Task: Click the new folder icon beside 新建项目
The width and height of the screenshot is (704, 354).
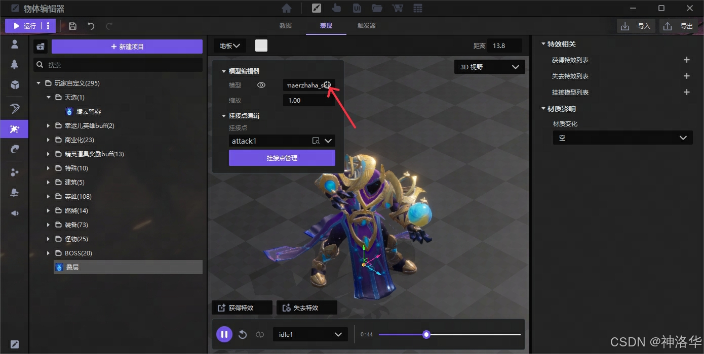Action: click(x=41, y=47)
